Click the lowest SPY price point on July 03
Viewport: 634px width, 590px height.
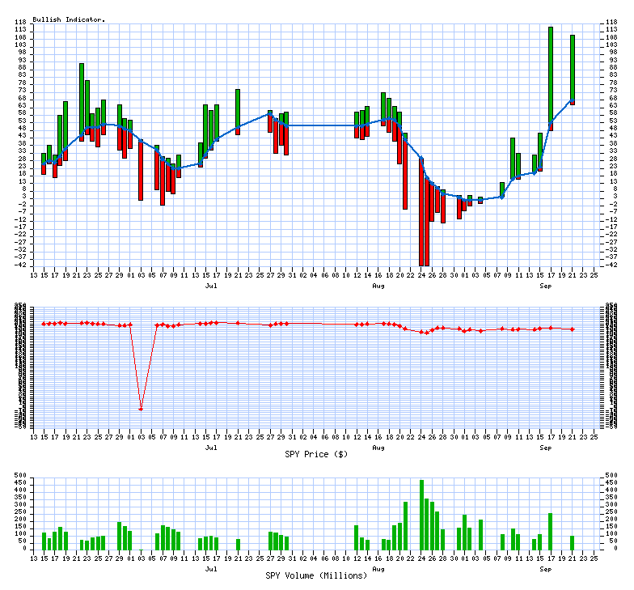pos(141,410)
